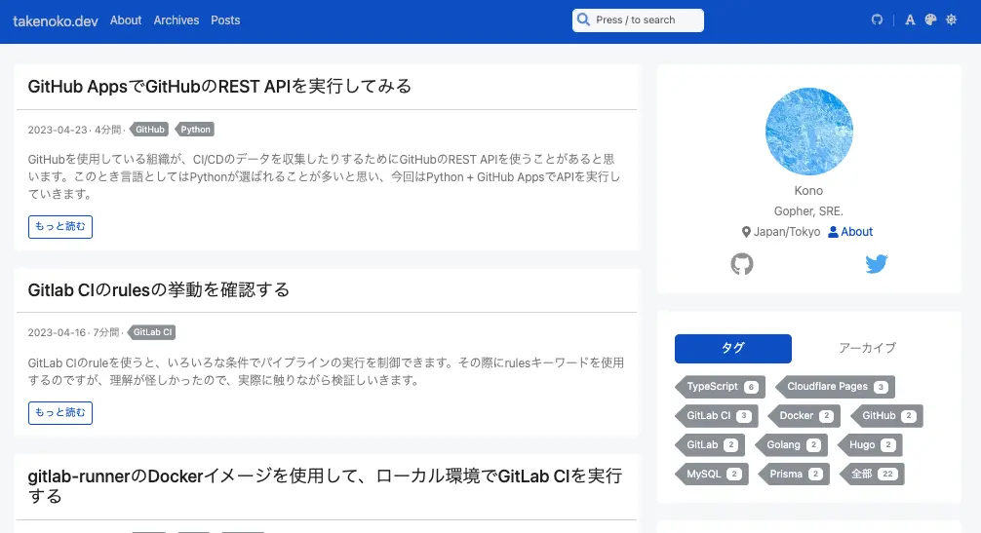Click the font style 'A' icon
Image resolution: width=981 pixels, height=533 pixels.
(x=910, y=20)
